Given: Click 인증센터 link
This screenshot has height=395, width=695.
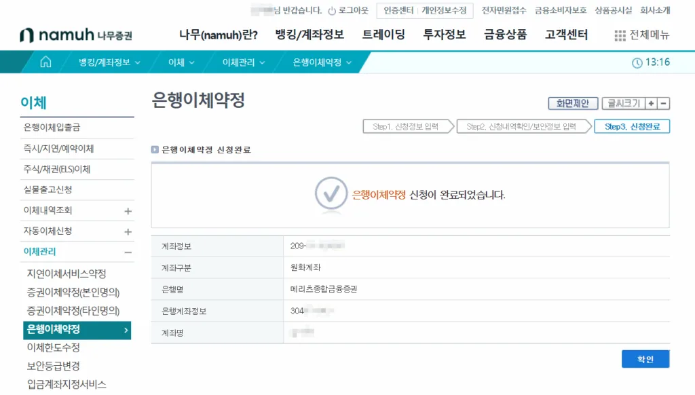Looking at the screenshot, I should (x=398, y=10).
